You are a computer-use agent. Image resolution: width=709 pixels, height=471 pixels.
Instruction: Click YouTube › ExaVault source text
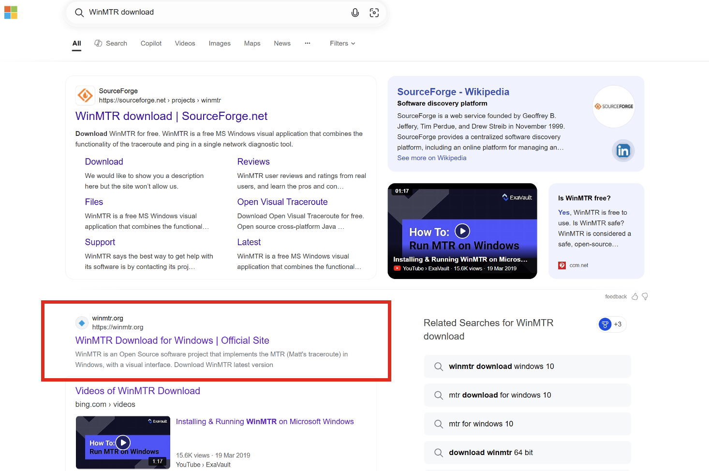point(203,465)
